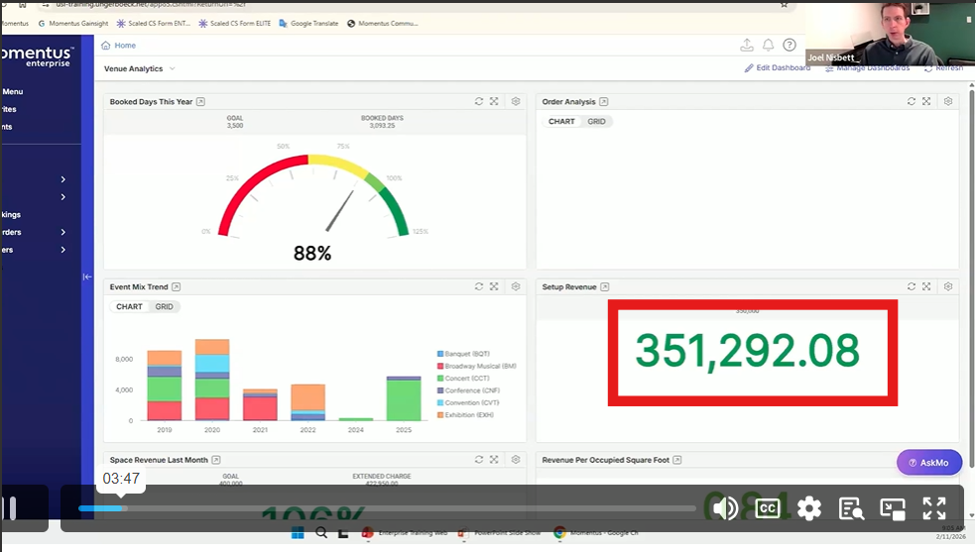Click Edit Dashboard
The height and width of the screenshot is (552, 976).
[778, 67]
